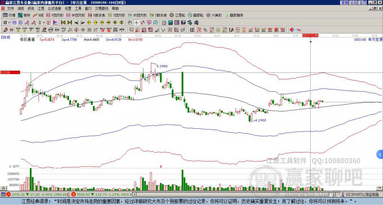Jump to first bar icon
383x205 pixels.
click(x=63, y=22)
